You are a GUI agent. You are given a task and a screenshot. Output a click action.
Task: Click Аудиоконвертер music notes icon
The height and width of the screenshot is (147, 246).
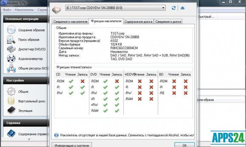(11, 58)
